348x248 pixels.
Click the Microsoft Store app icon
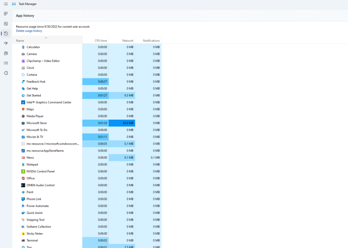[x=23, y=123]
